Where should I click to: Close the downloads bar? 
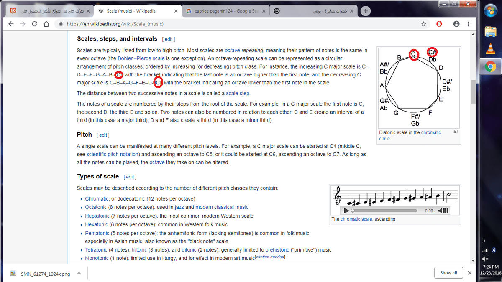(x=469, y=273)
